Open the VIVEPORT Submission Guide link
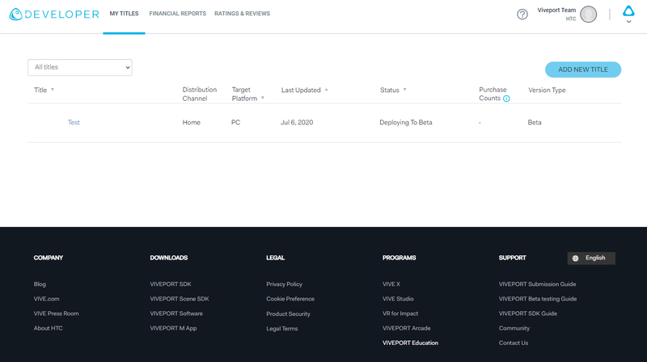Screen dimensions: 647x362 [x=537, y=284]
